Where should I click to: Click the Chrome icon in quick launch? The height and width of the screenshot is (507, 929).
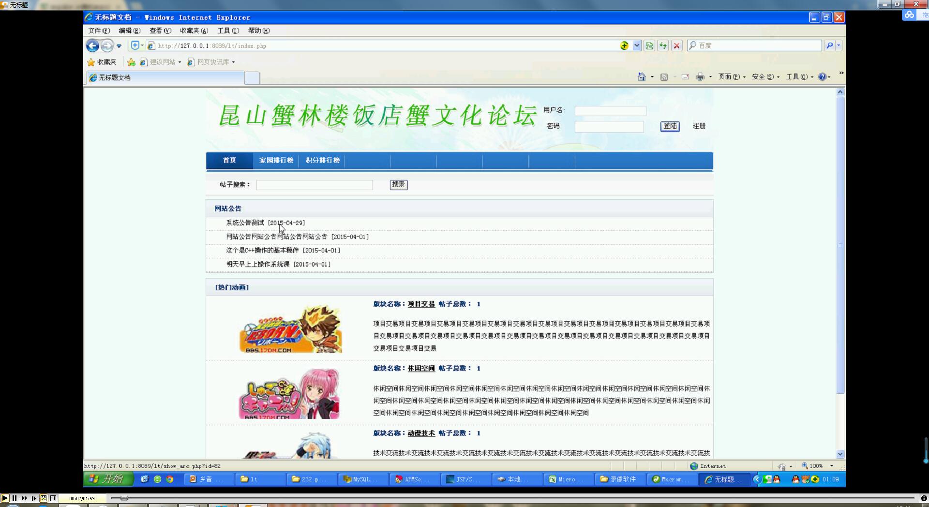[x=170, y=479]
